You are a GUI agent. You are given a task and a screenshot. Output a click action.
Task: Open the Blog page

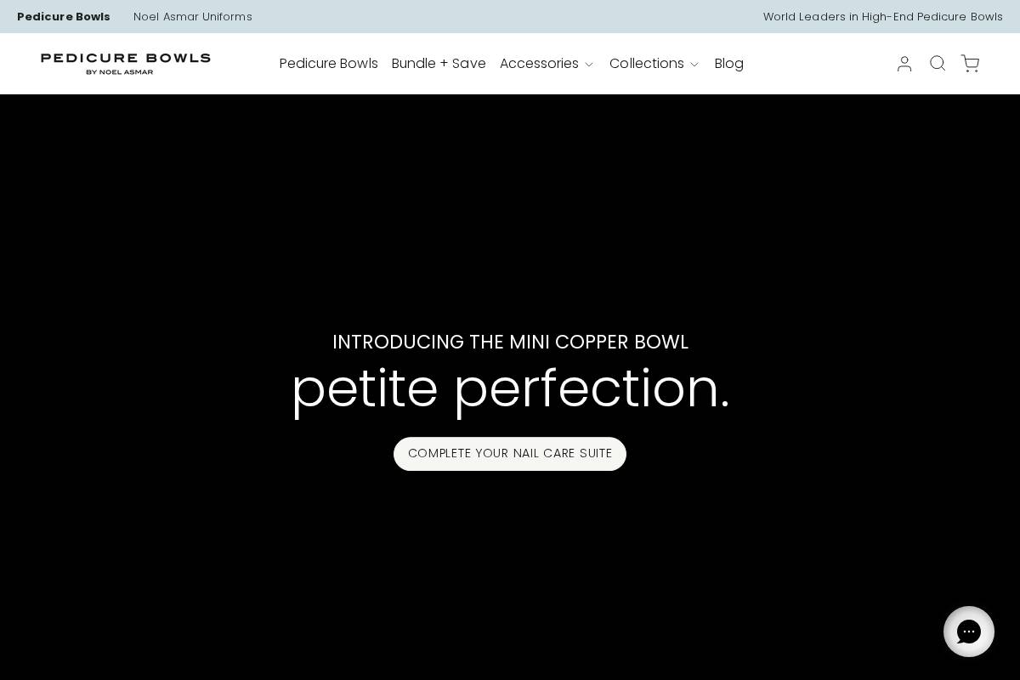point(728,64)
